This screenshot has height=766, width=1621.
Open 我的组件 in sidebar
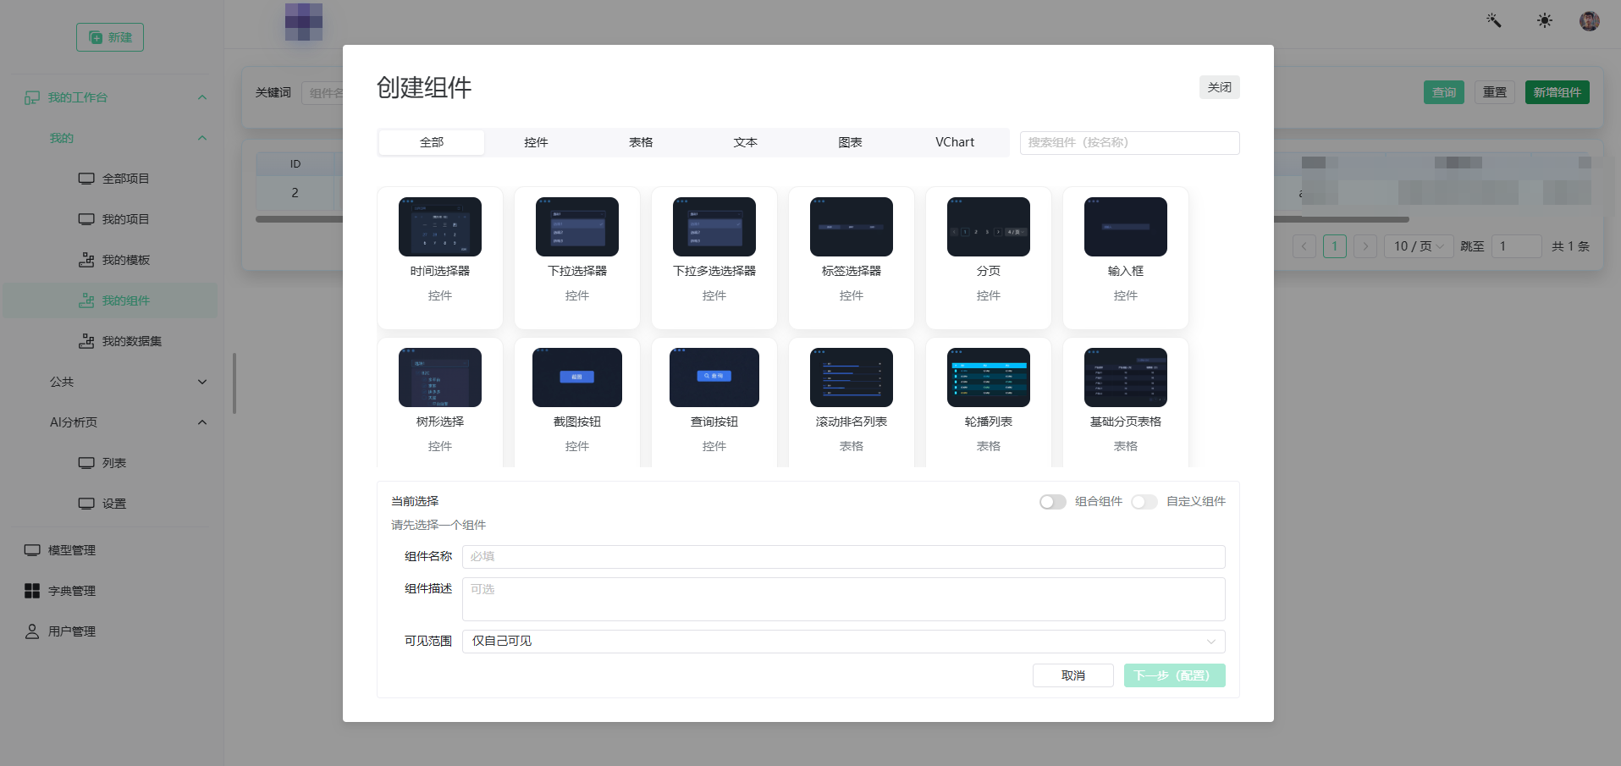click(x=110, y=300)
